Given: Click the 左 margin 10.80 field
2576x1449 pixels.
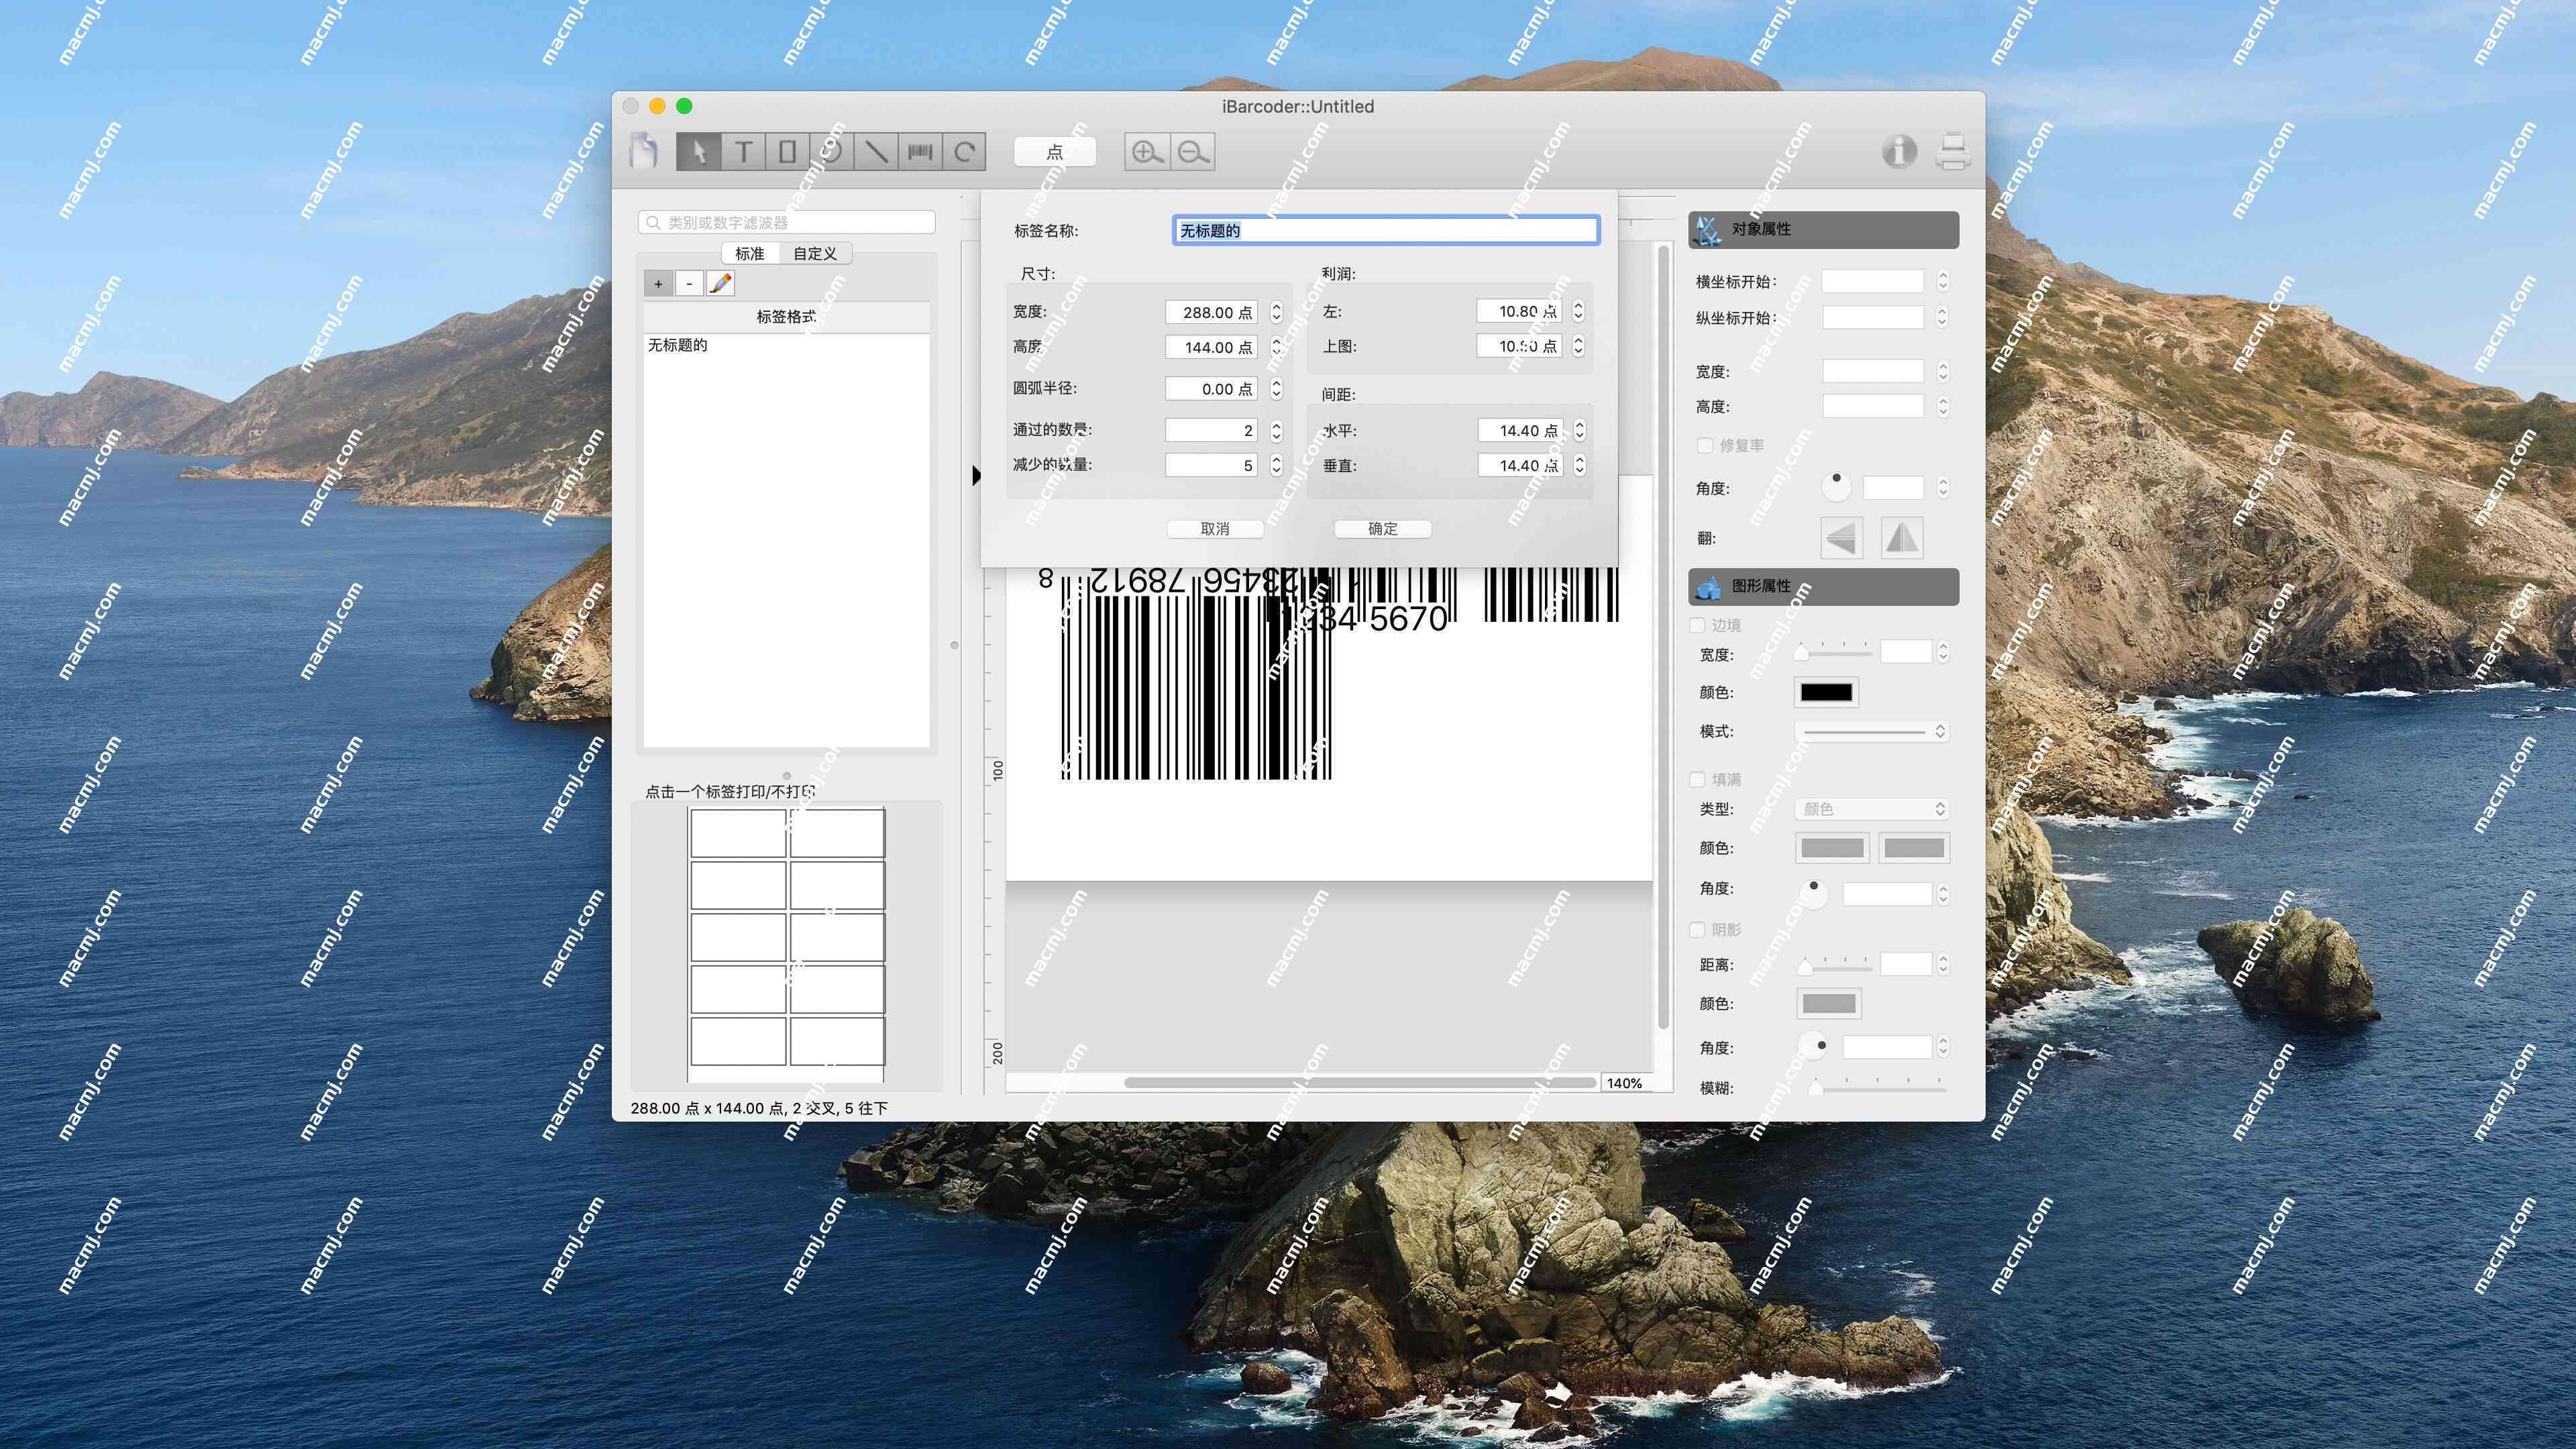Looking at the screenshot, I should click(1519, 312).
